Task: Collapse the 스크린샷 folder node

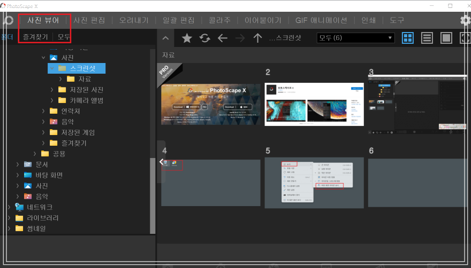Action: (x=52, y=68)
